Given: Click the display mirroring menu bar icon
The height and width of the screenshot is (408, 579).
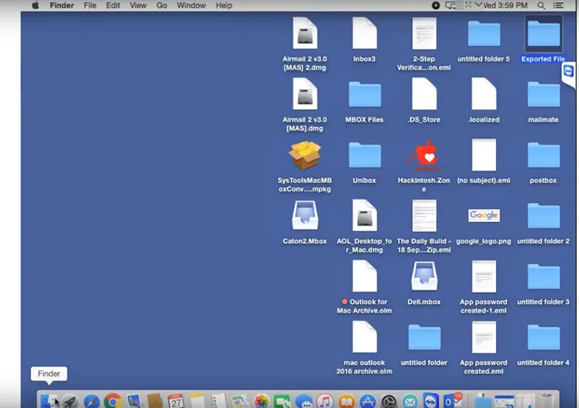Looking at the screenshot, I should 450,5.
